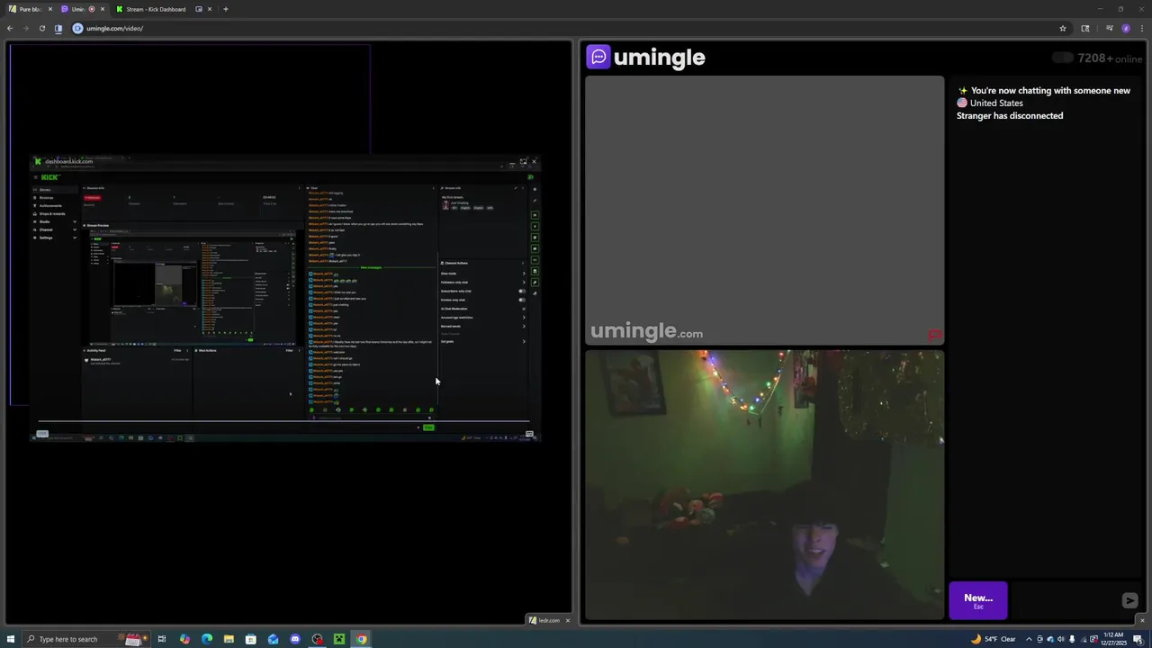Click 'Stranger has disconnected' message
The height and width of the screenshot is (648, 1152).
coord(1010,115)
